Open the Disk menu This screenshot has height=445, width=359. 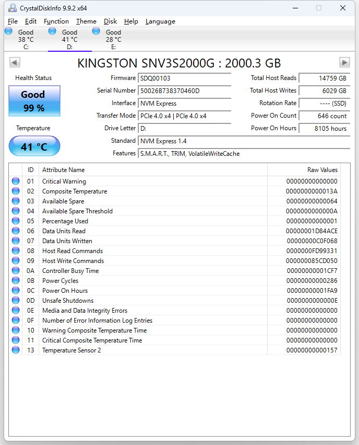pos(111,21)
